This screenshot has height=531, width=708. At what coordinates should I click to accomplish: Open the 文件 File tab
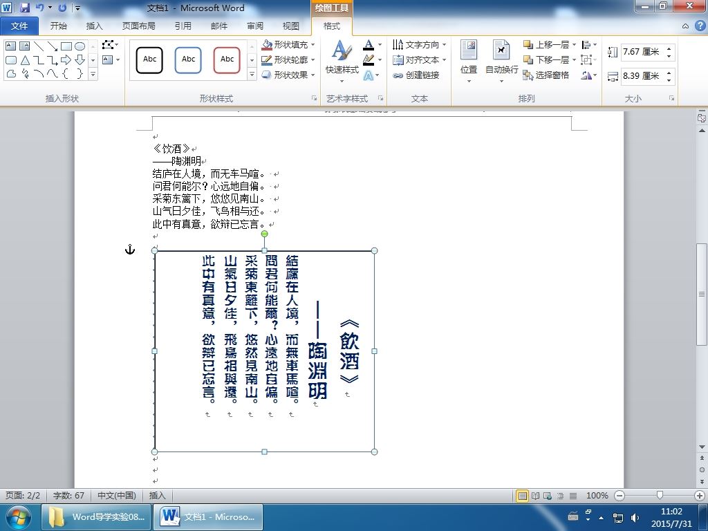[19, 26]
